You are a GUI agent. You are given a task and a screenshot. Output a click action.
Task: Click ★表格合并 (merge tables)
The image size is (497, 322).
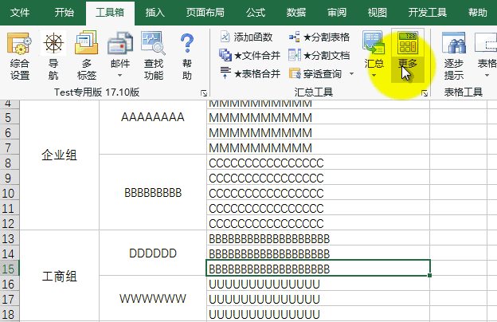(249, 74)
